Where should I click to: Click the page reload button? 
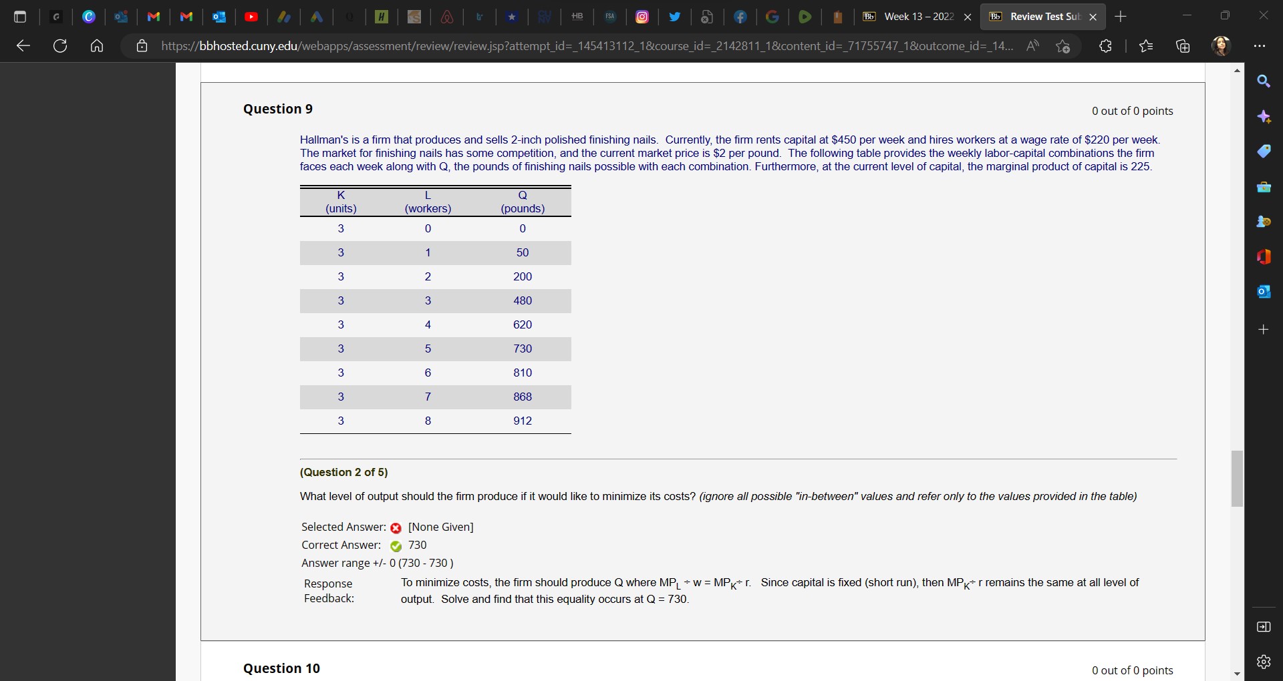pyautogui.click(x=60, y=45)
